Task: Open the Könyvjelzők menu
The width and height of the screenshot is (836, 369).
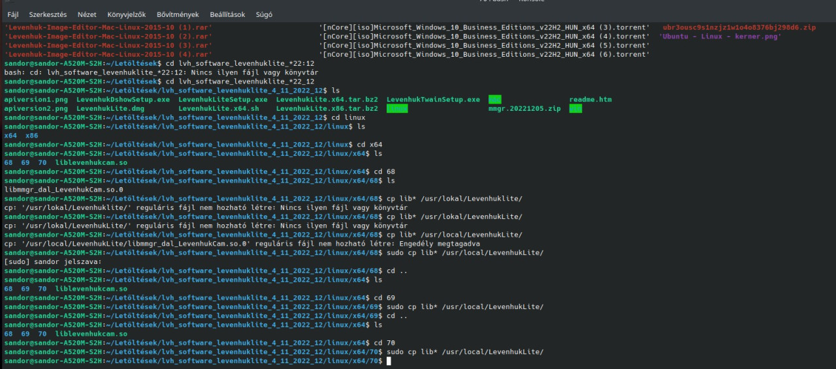Action: click(127, 14)
